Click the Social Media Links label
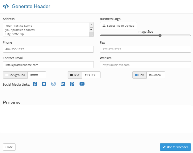193x153 pixels. [16, 84]
